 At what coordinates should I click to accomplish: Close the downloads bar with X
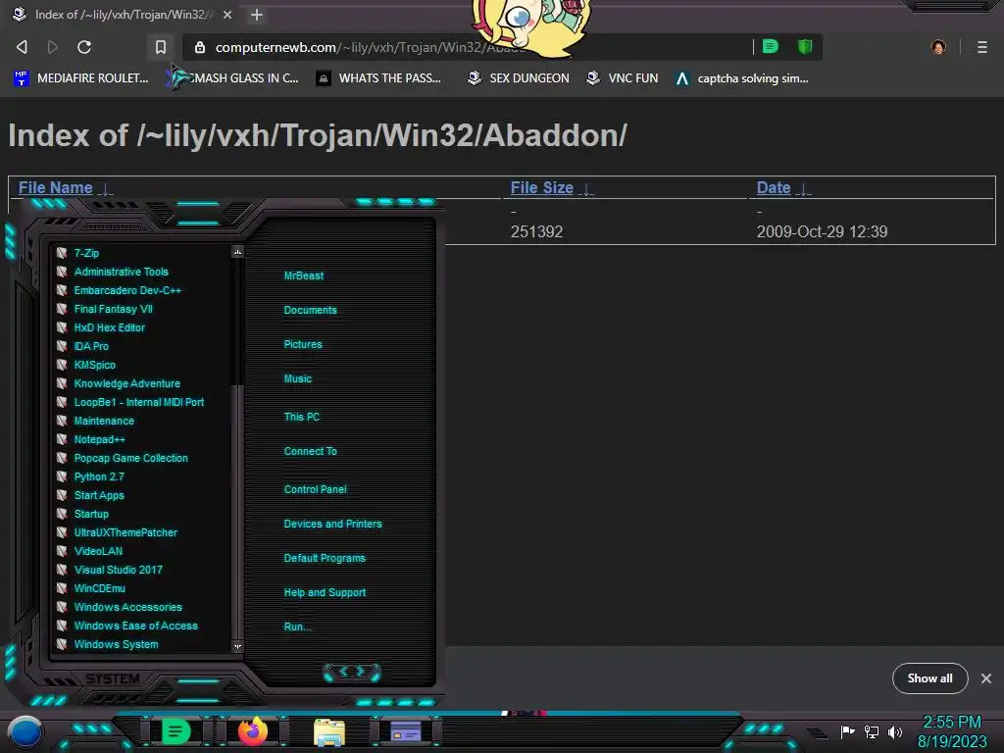pyautogui.click(x=986, y=678)
